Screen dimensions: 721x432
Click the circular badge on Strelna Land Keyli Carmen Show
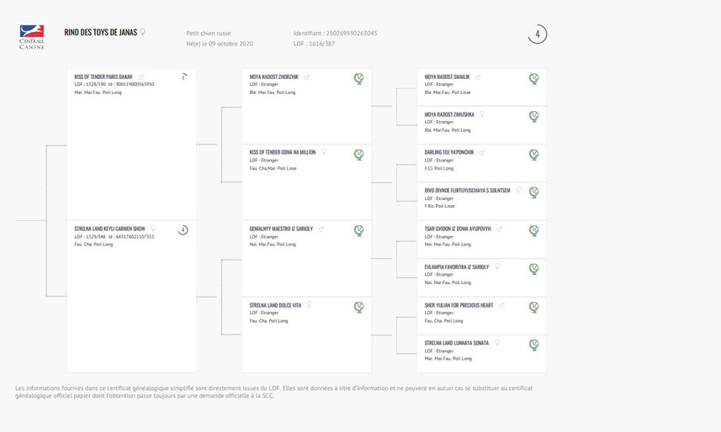[183, 229]
